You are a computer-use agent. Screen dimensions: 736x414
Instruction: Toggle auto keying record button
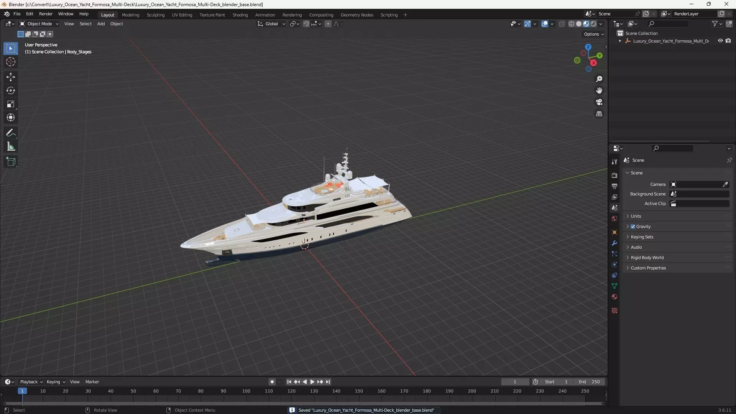click(x=272, y=382)
